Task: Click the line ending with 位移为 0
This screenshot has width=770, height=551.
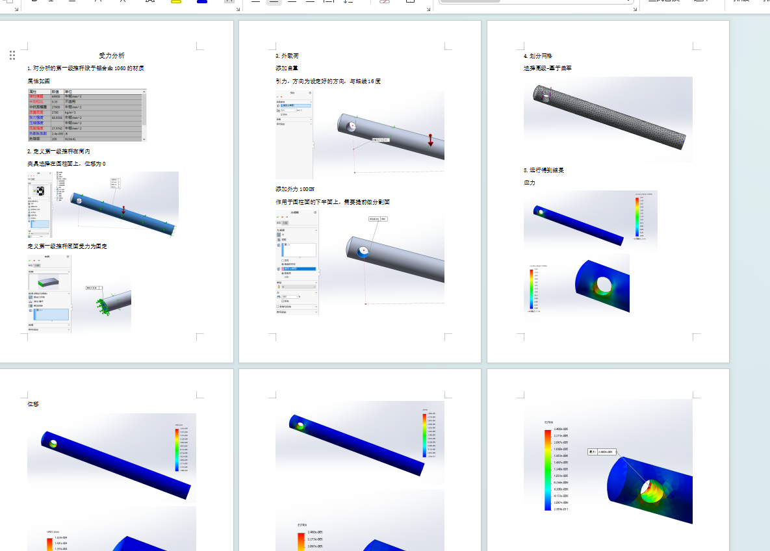Action: (x=66, y=164)
